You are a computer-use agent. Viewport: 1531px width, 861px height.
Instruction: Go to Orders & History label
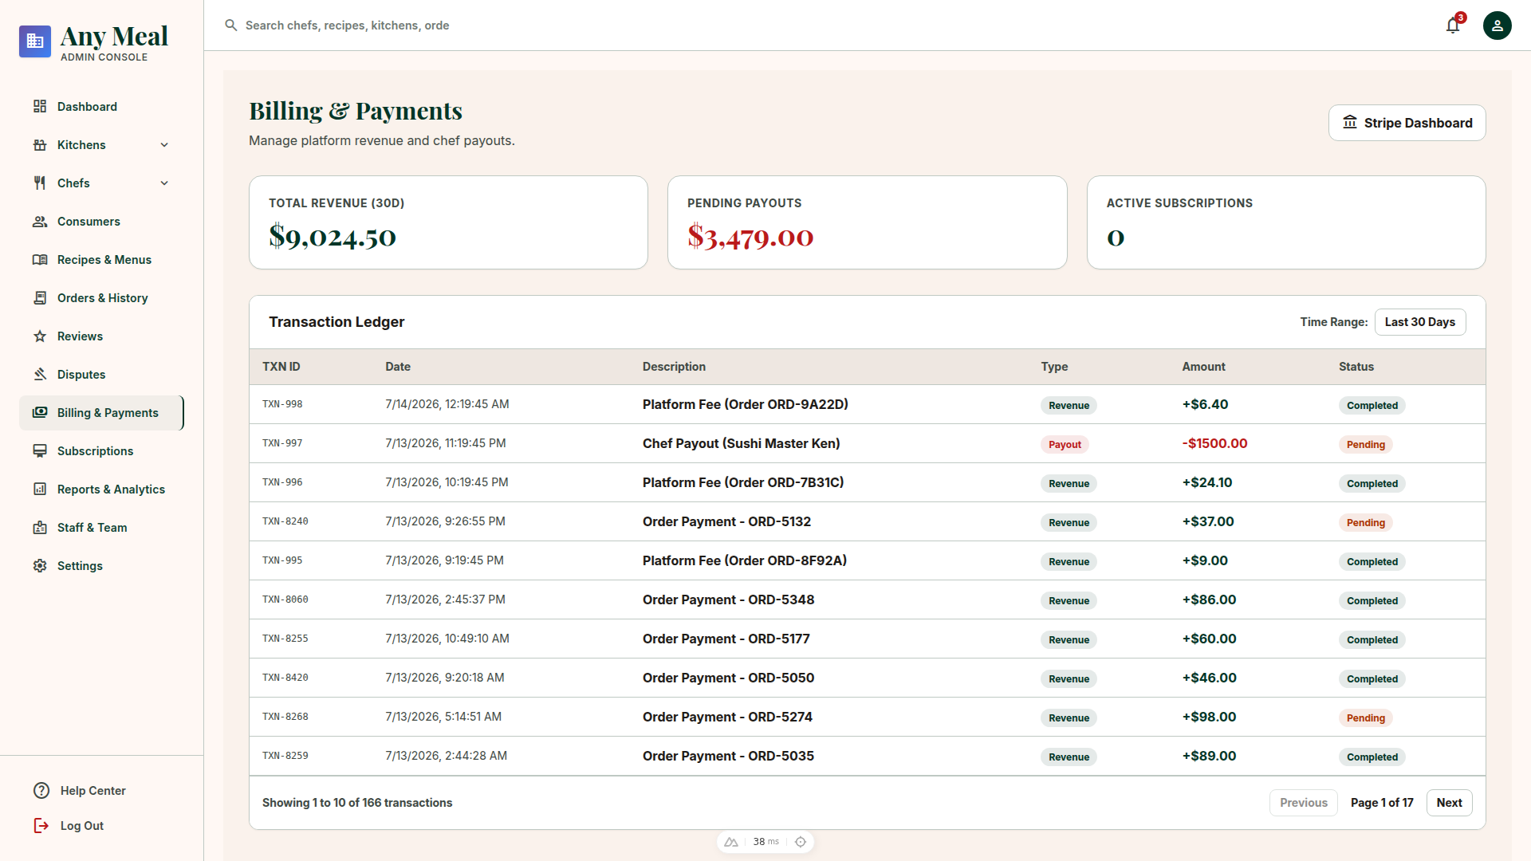[102, 298]
